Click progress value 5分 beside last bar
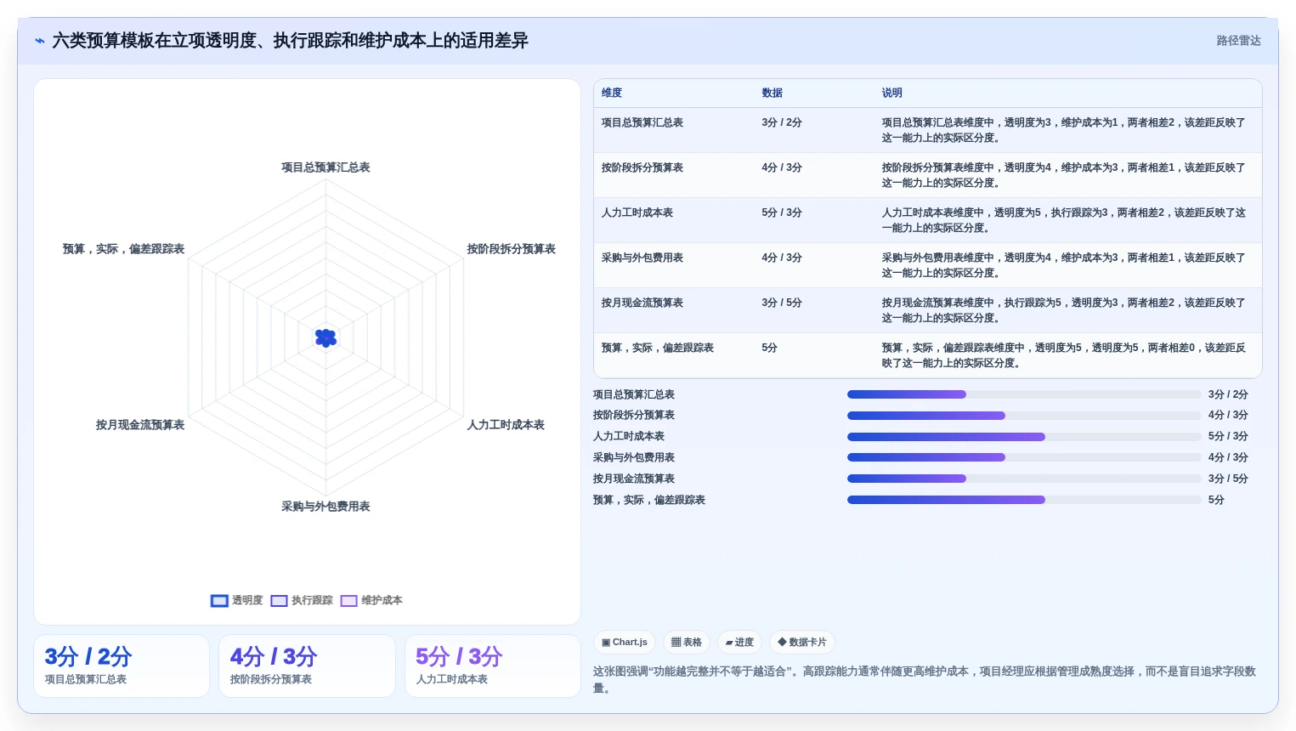 pos(1216,500)
